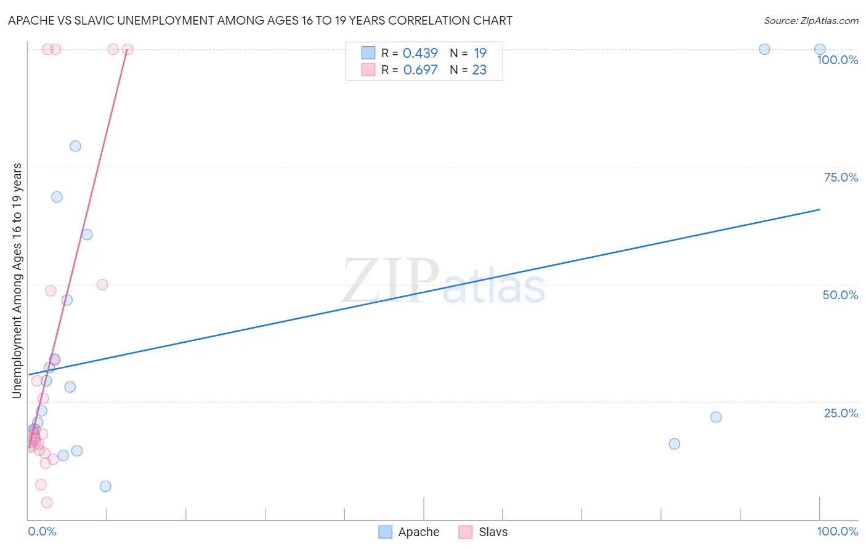Click the 25.0% y-axis label
The height and width of the screenshot is (549, 866).
841,412
